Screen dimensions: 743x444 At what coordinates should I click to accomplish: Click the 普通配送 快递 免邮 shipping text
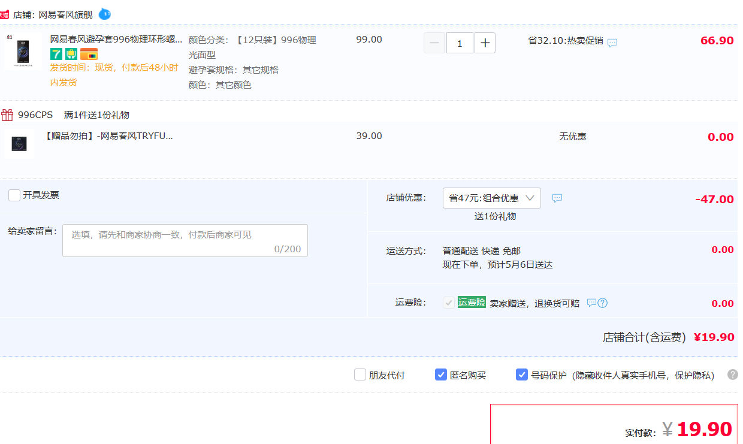tap(482, 250)
